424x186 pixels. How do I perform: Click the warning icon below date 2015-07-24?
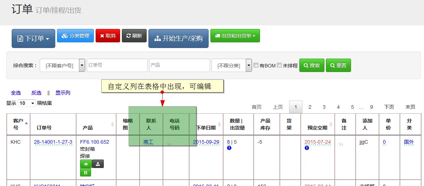[x=306, y=148]
